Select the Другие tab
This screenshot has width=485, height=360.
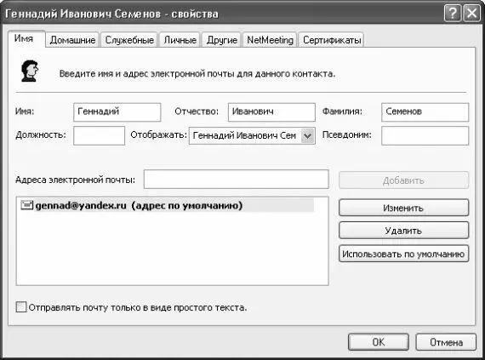click(222, 40)
